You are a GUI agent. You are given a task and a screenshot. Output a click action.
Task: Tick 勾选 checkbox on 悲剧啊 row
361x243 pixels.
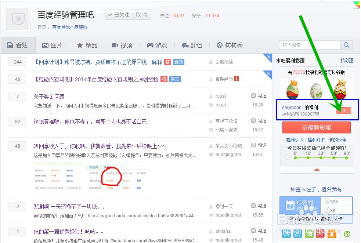tap(253, 206)
